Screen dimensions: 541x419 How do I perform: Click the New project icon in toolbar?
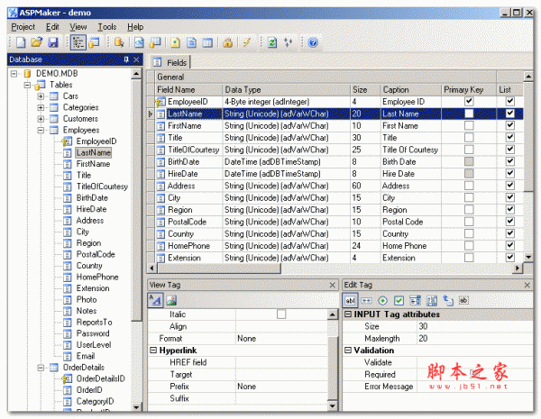pos(20,42)
